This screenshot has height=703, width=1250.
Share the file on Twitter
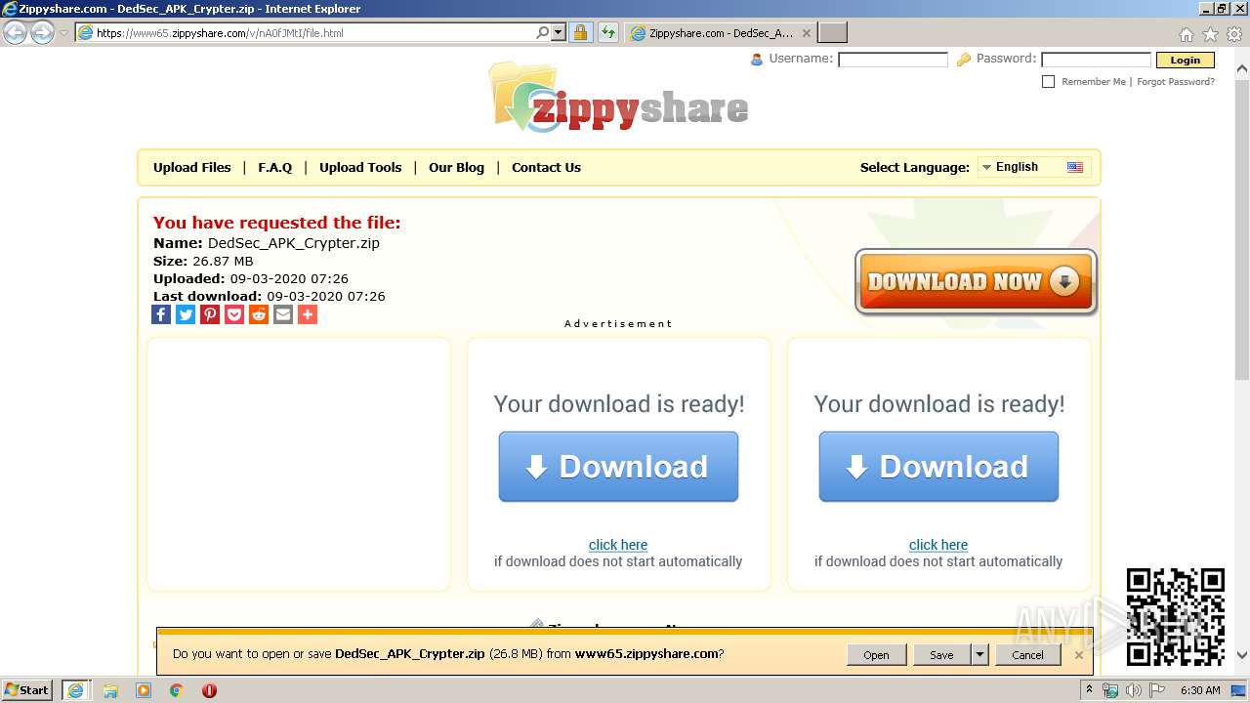coord(186,314)
